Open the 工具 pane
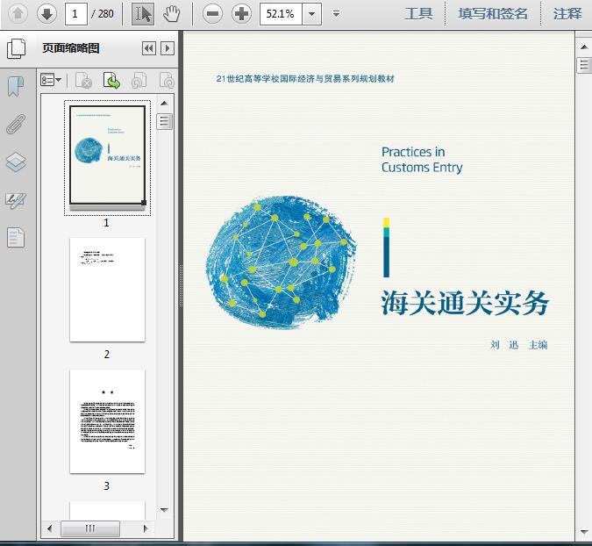 coord(418,14)
